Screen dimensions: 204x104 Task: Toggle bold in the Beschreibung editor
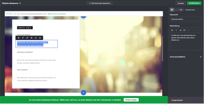click(172, 30)
